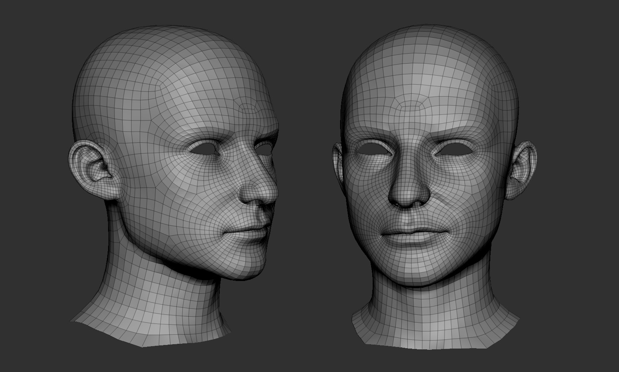The width and height of the screenshot is (619, 372).
Task: Select the front-facing head mesh
Action: click(x=435, y=187)
